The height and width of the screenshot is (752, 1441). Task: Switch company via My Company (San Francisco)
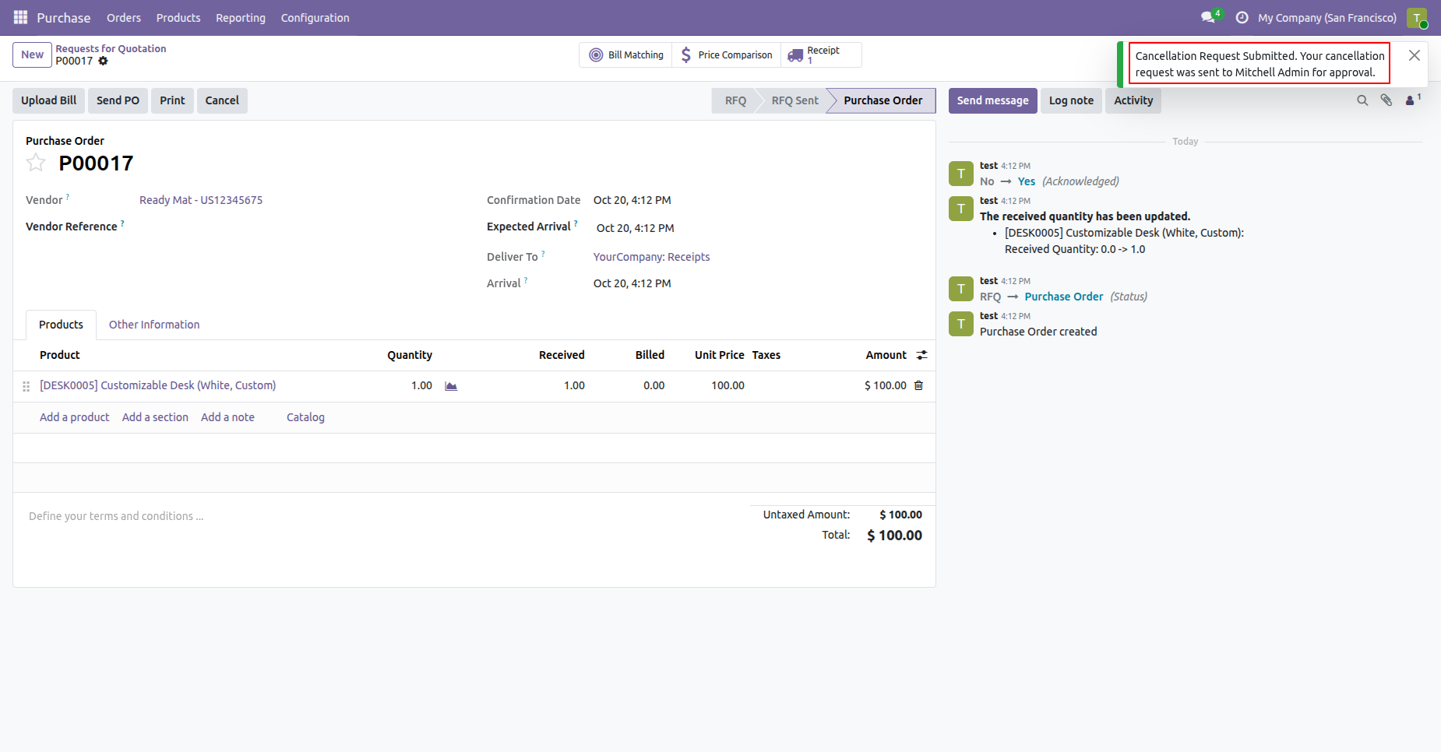pyautogui.click(x=1327, y=18)
